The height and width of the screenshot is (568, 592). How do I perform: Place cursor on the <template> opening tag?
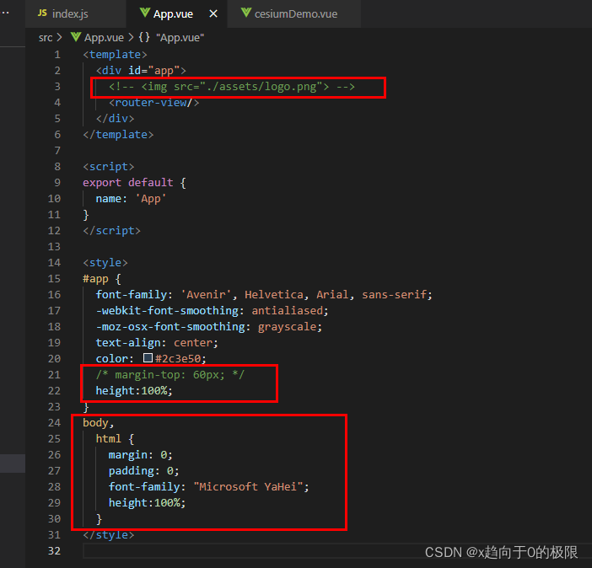(x=115, y=55)
